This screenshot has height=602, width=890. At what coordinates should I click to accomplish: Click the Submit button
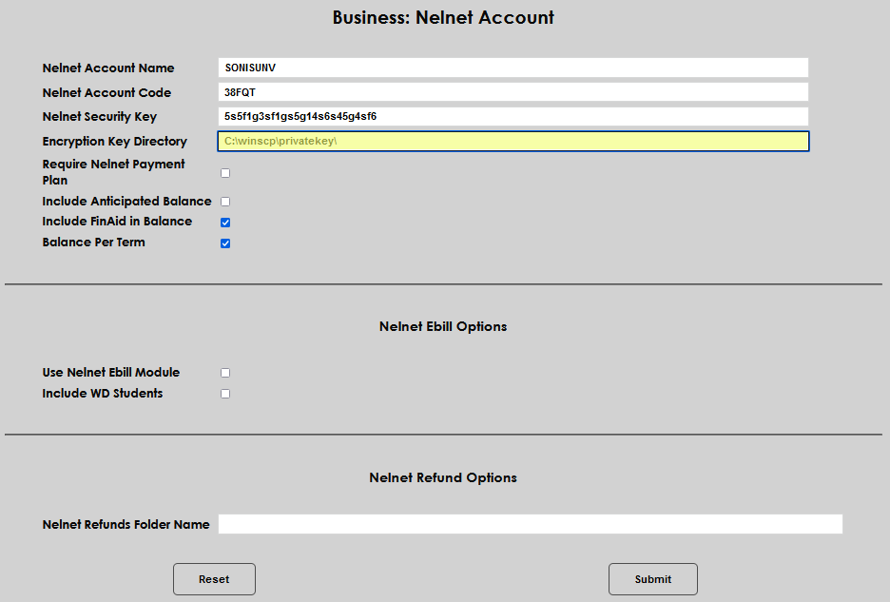pyautogui.click(x=652, y=578)
